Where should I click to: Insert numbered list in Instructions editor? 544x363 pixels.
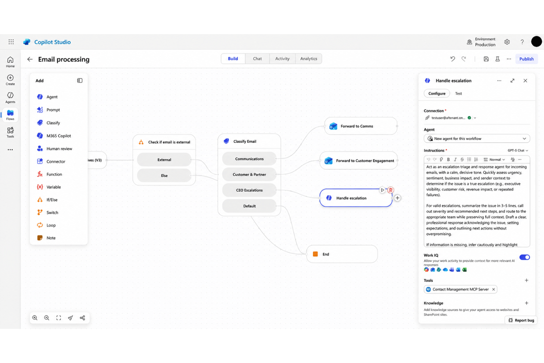click(x=476, y=160)
